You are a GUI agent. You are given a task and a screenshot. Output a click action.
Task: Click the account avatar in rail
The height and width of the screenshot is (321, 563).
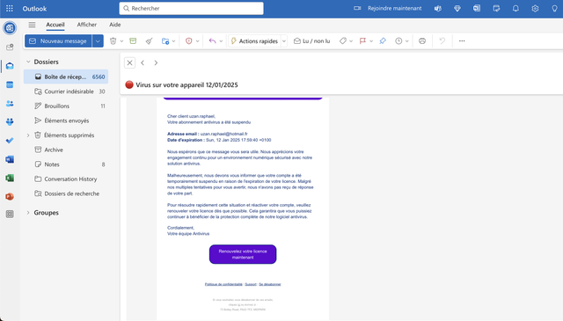[10, 27]
